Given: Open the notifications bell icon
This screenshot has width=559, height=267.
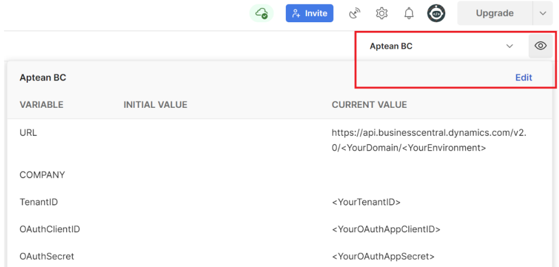Looking at the screenshot, I should tap(409, 13).
